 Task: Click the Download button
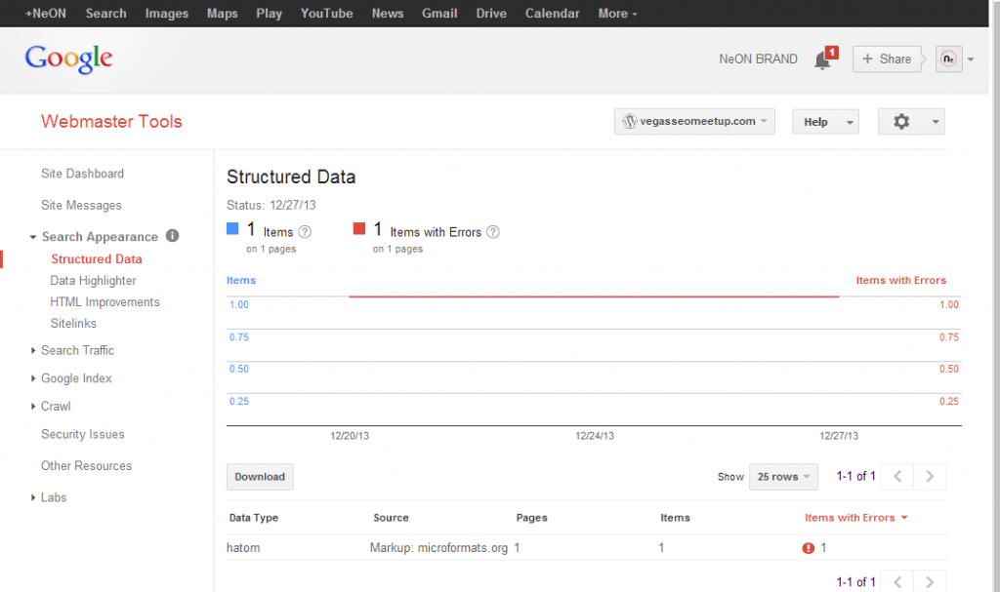coord(260,477)
